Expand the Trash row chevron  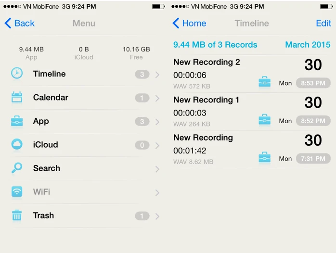pyautogui.click(x=157, y=216)
